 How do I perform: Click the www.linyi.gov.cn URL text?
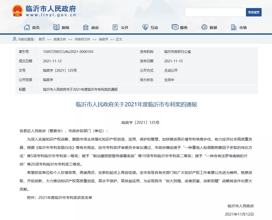pyautogui.click(x=51, y=15)
